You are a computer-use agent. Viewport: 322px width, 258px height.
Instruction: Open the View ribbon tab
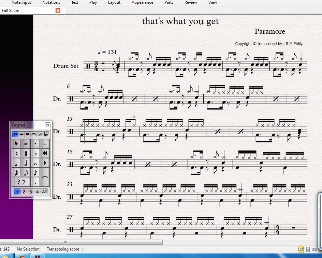pos(213,2)
